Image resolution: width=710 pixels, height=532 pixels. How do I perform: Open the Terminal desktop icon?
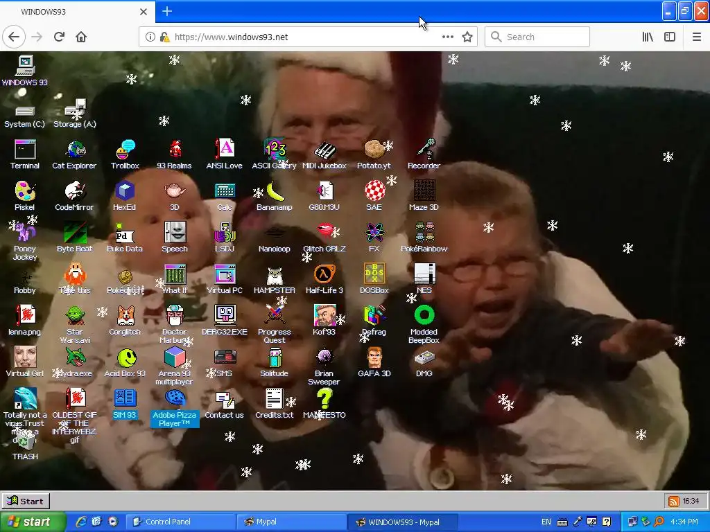25,154
